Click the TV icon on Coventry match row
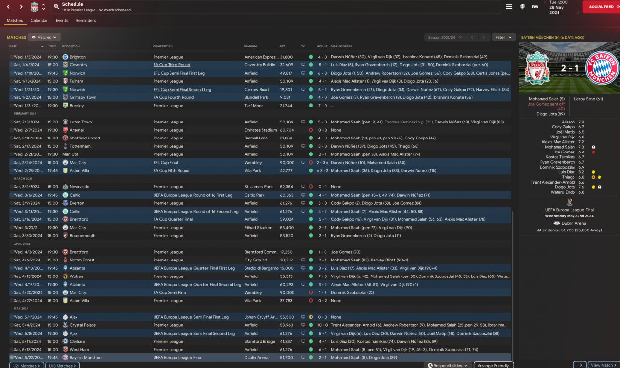The width and height of the screenshot is (620, 368). (x=303, y=65)
